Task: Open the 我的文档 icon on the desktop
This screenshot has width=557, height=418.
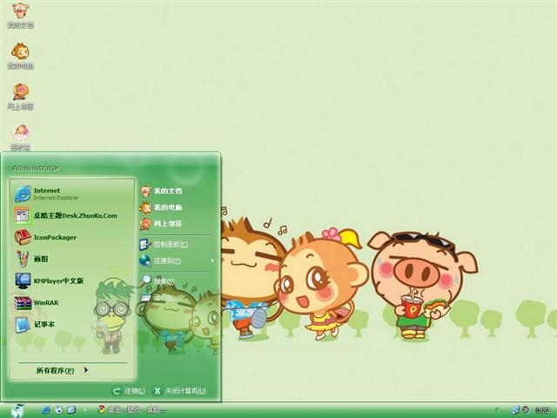Action: tap(20, 16)
